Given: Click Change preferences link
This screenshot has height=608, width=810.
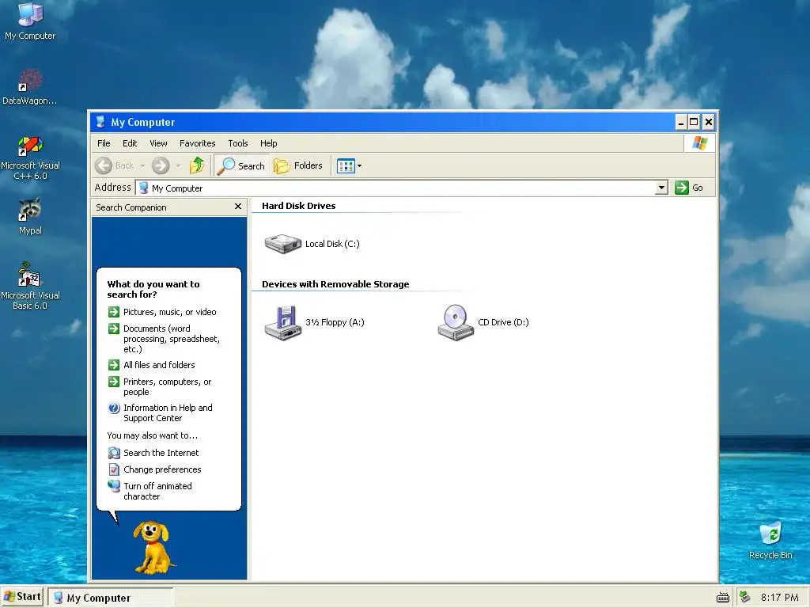Looking at the screenshot, I should pos(162,469).
